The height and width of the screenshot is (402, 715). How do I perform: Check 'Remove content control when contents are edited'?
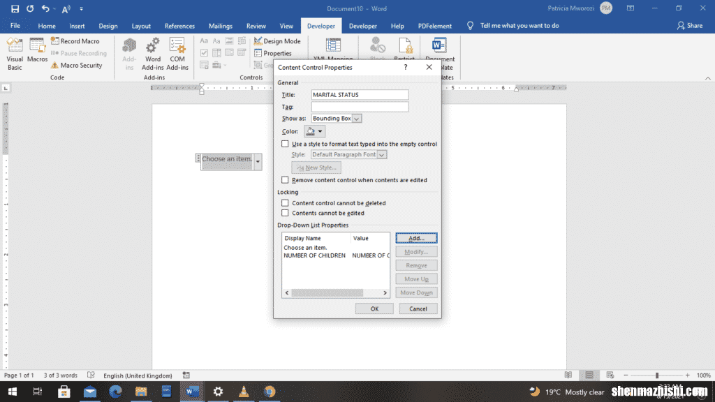[285, 179]
